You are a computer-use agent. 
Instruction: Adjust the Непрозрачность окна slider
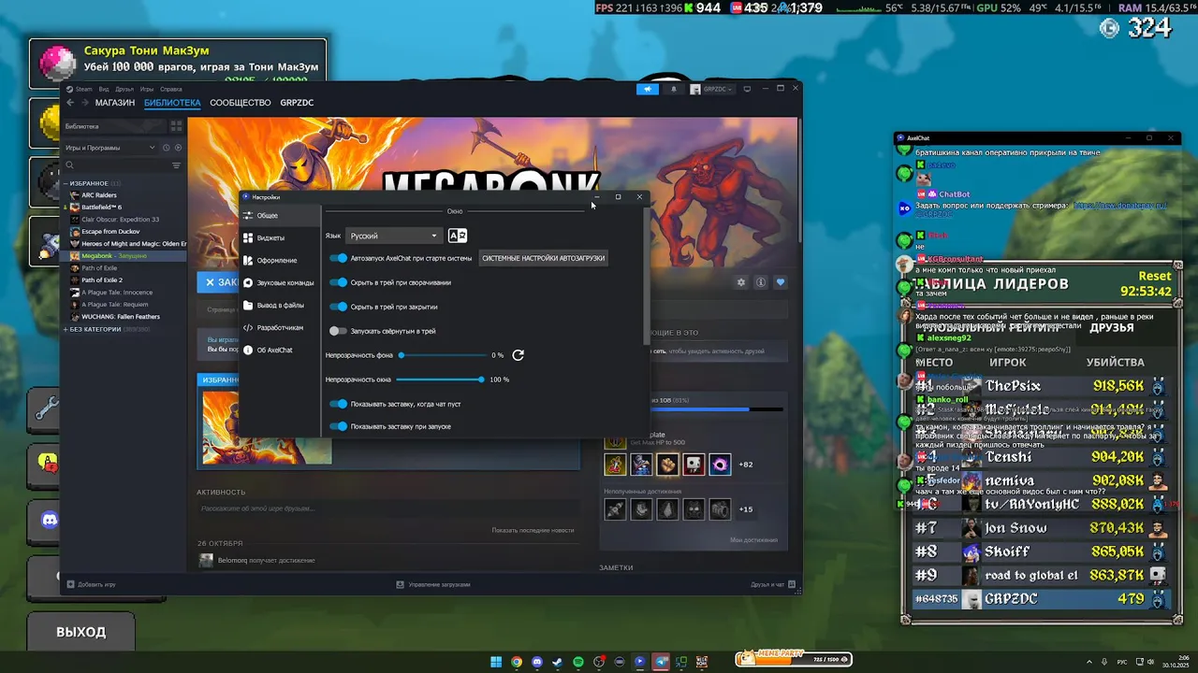click(x=440, y=379)
